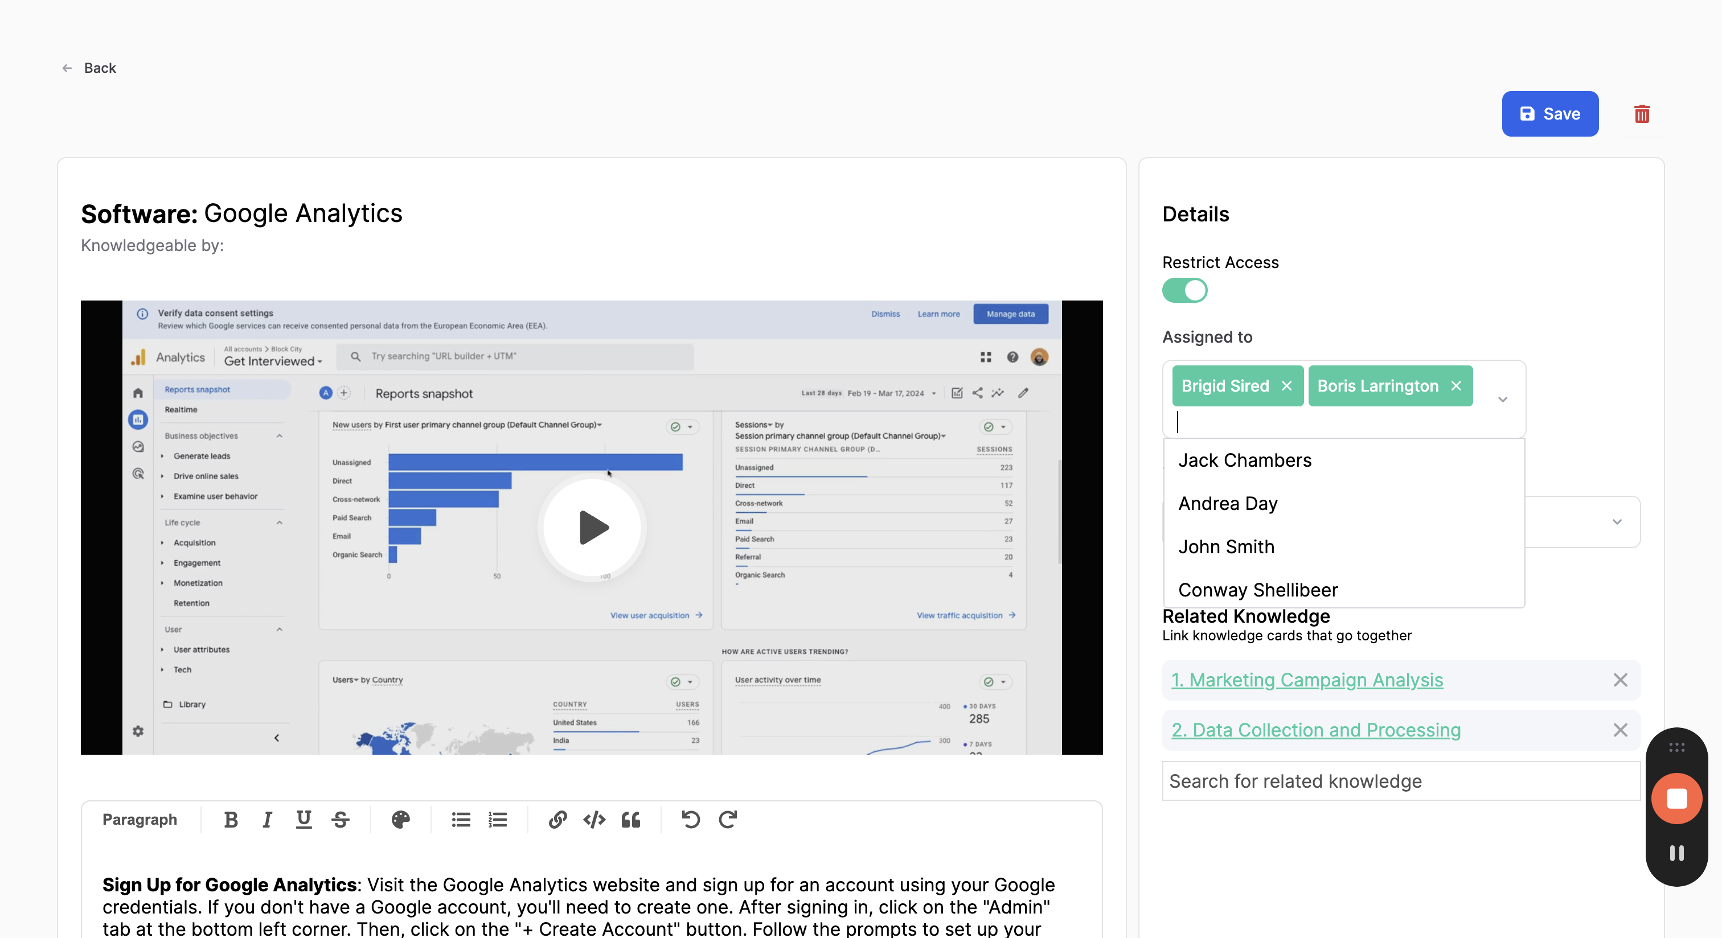This screenshot has height=938, width=1722.
Task: Remove Data Collection and Processing card
Action: tap(1619, 730)
